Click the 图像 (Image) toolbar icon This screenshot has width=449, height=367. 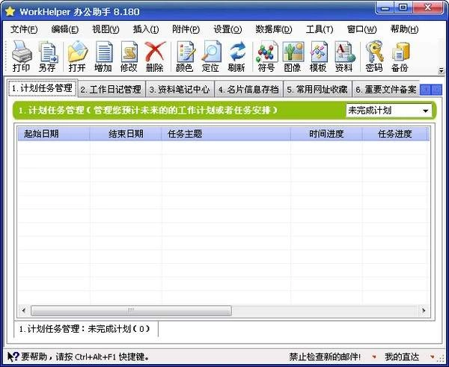pyautogui.click(x=293, y=56)
